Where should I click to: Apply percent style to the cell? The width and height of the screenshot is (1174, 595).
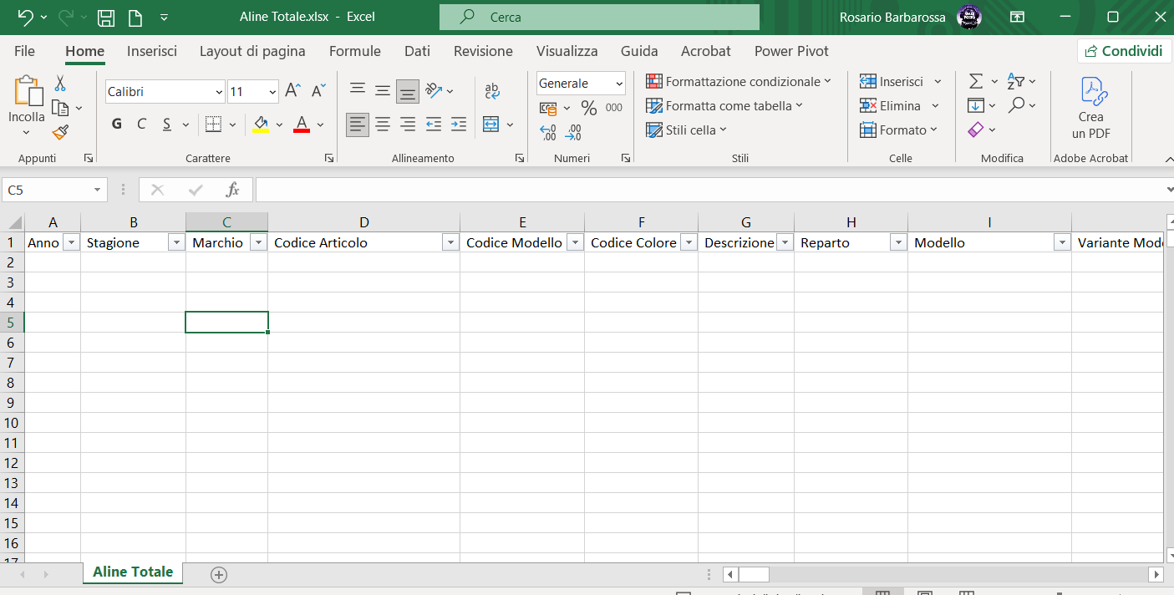[x=589, y=108]
